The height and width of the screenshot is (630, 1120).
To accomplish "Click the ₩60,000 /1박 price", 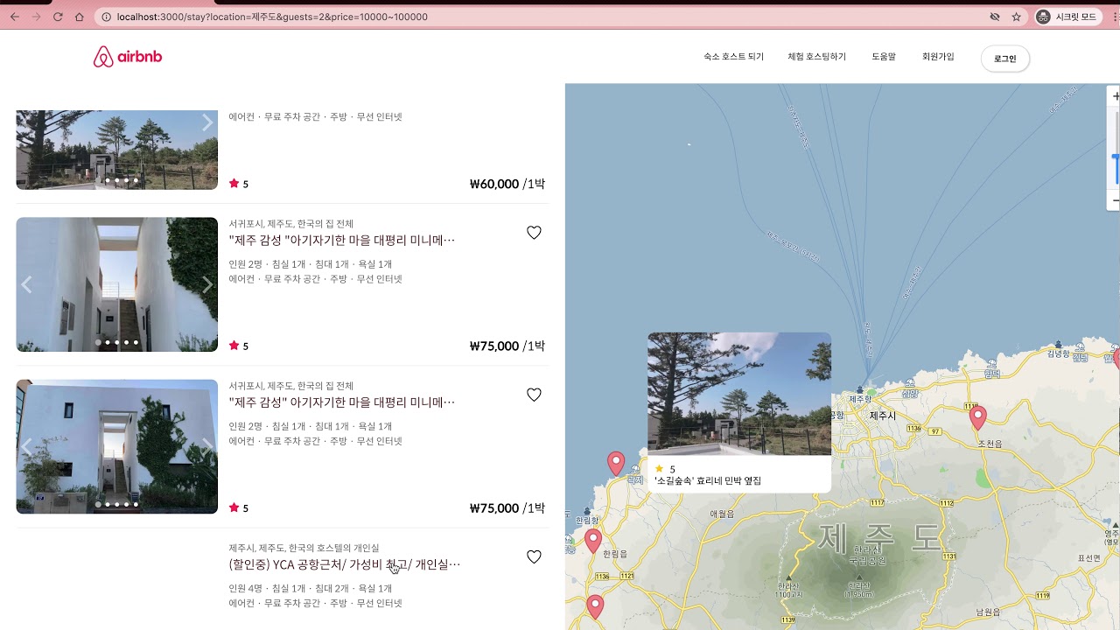I will point(507,184).
